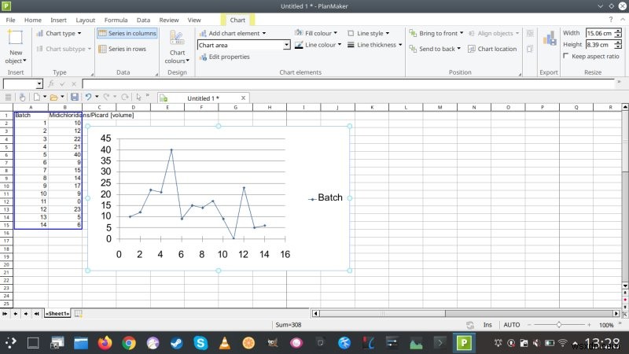Increase chart Width with up stepper
629x354 pixels.
[618, 31]
